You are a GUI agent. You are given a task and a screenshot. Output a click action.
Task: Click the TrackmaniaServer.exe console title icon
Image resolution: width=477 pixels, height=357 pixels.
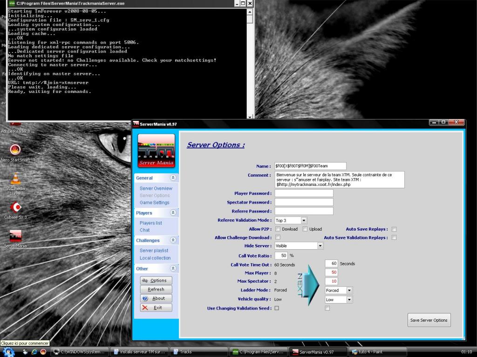pyautogui.click(x=12, y=3)
